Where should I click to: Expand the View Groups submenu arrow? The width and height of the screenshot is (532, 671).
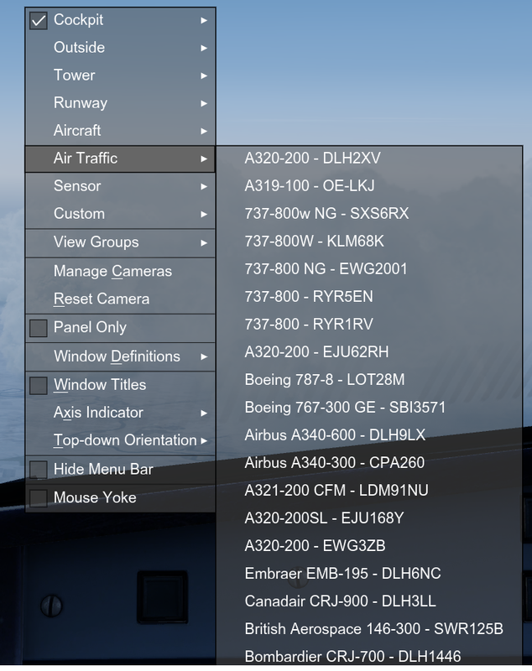(x=204, y=242)
